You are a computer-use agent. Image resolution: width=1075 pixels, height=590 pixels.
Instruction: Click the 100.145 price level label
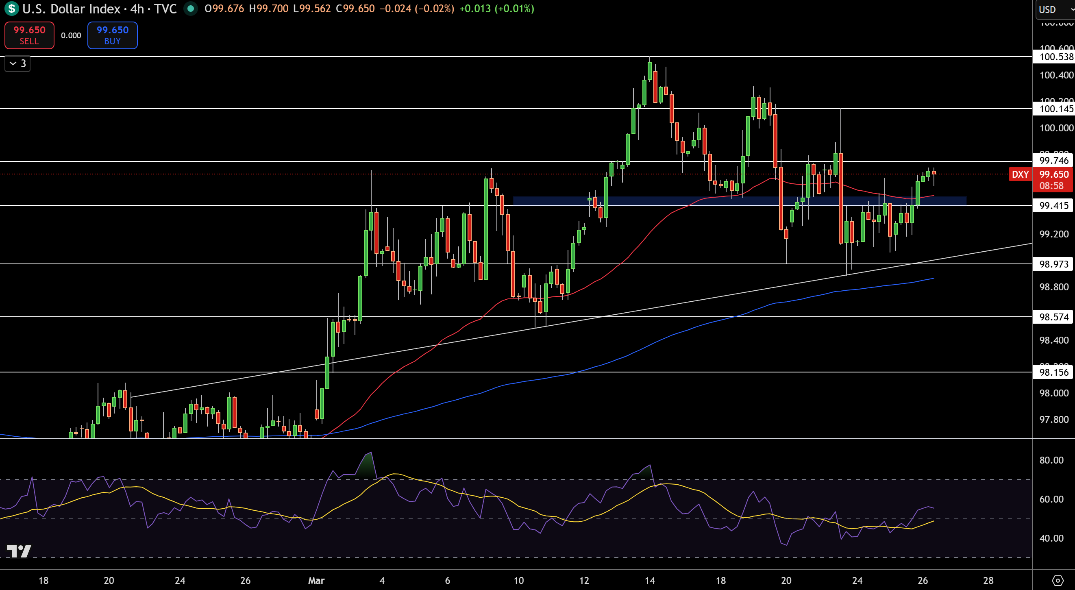pyautogui.click(x=1054, y=109)
